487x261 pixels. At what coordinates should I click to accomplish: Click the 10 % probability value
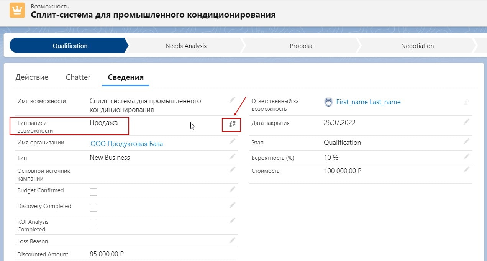click(331, 158)
